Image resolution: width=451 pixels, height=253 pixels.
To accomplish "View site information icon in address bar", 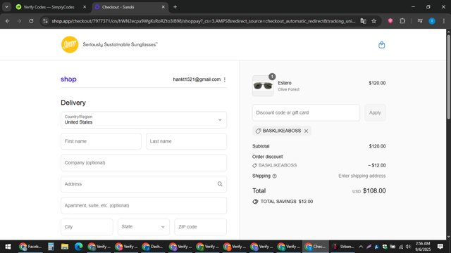I will 45,21.
